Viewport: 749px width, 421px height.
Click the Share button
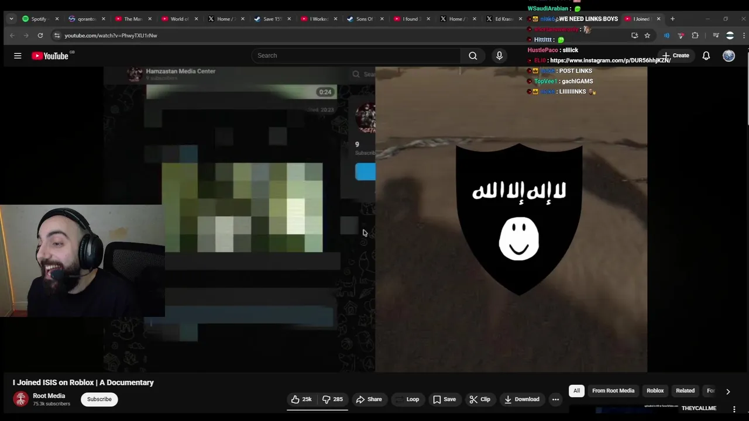pos(369,399)
